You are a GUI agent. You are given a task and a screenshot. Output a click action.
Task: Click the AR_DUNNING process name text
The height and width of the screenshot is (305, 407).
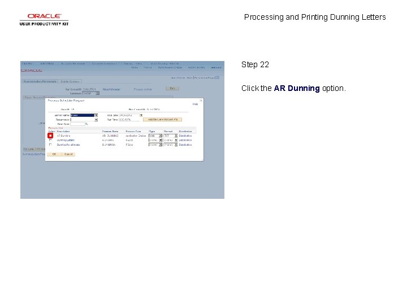pyautogui.click(x=110, y=136)
